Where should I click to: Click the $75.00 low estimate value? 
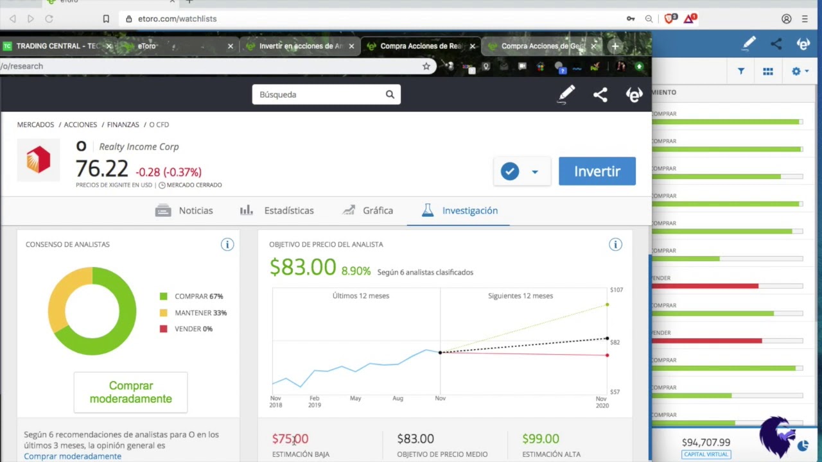click(x=290, y=439)
